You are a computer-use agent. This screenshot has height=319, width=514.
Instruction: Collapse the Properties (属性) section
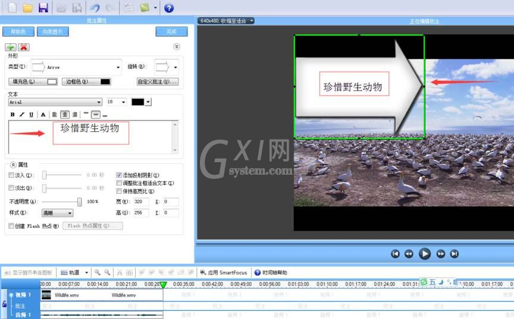[x=13, y=165]
